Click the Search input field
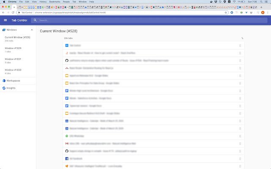 pyautogui.click(x=153, y=20)
